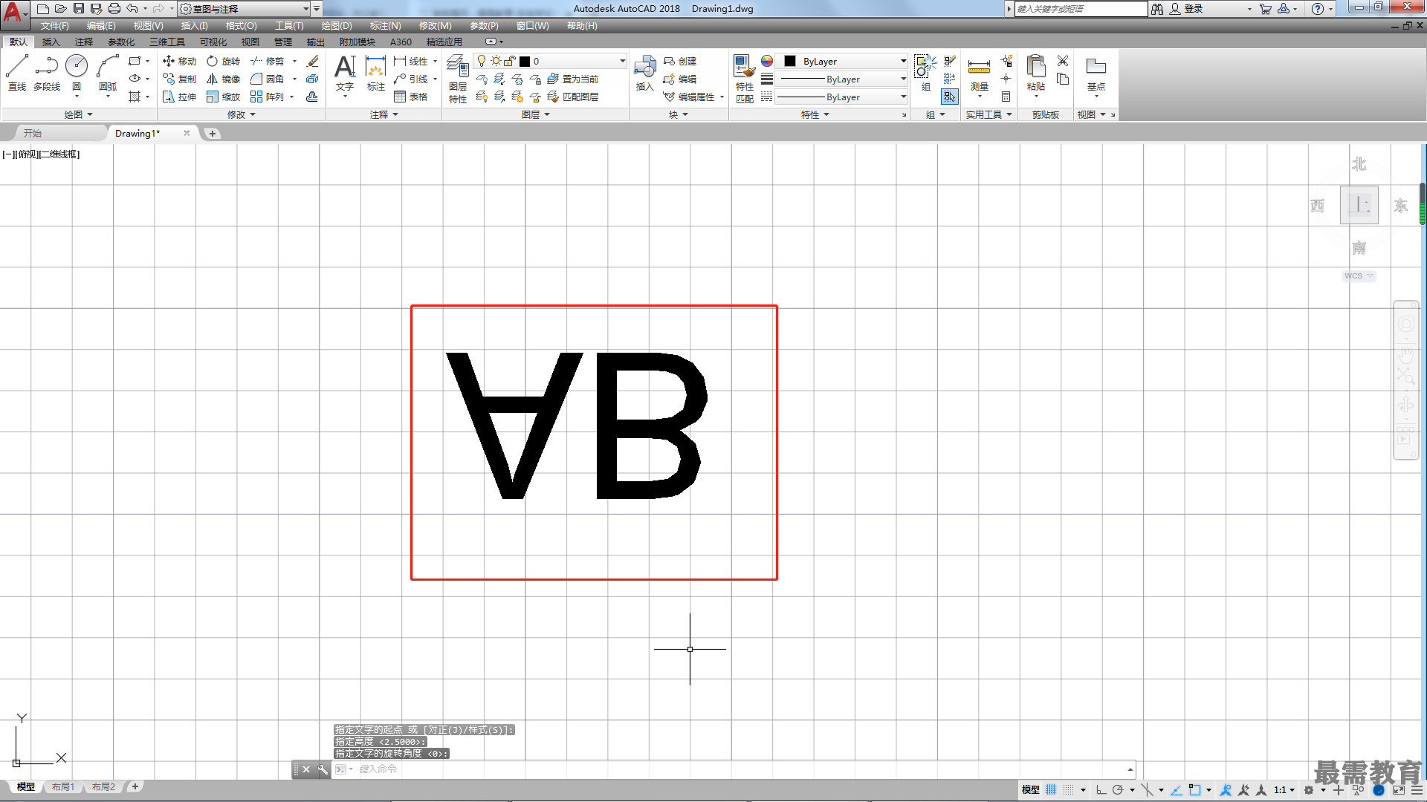Expand the 注释 (Annotation) panel
This screenshot has height=802, width=1427.
(384, 114)
